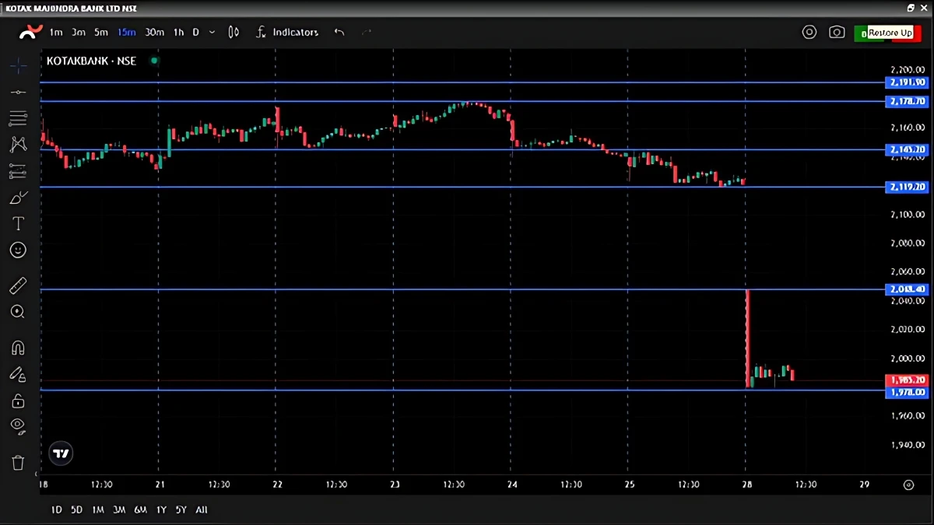Open the candlestick chart type selector
This screenshot has width=934, height=525.
(233, 32)
